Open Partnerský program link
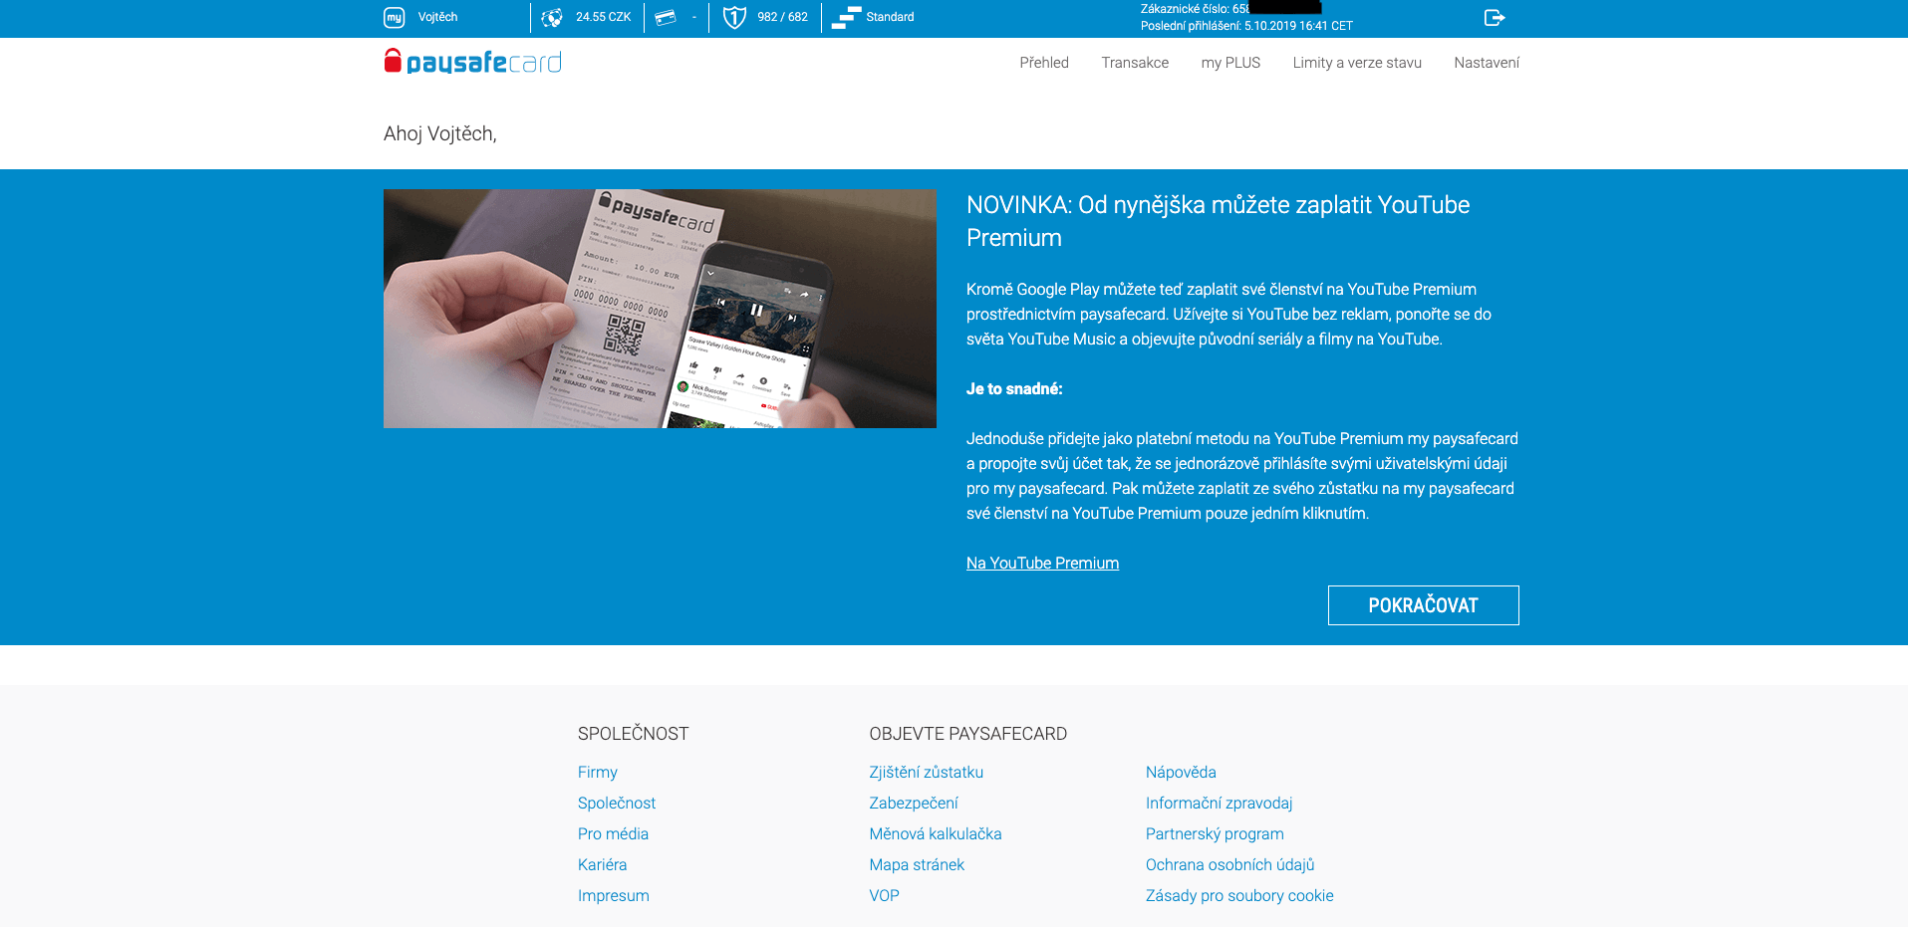 [x=1215, y=834]
